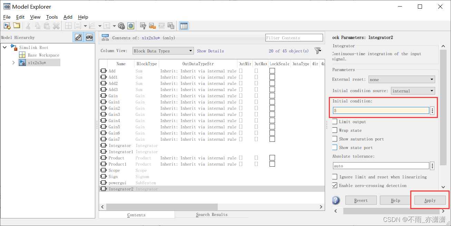451x226 pixels.
Task: Collapse the Simulink Root tree node
Action: click(x=4, y=48)
